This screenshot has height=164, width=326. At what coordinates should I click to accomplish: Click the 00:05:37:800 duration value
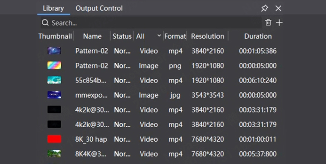(258, 154)
